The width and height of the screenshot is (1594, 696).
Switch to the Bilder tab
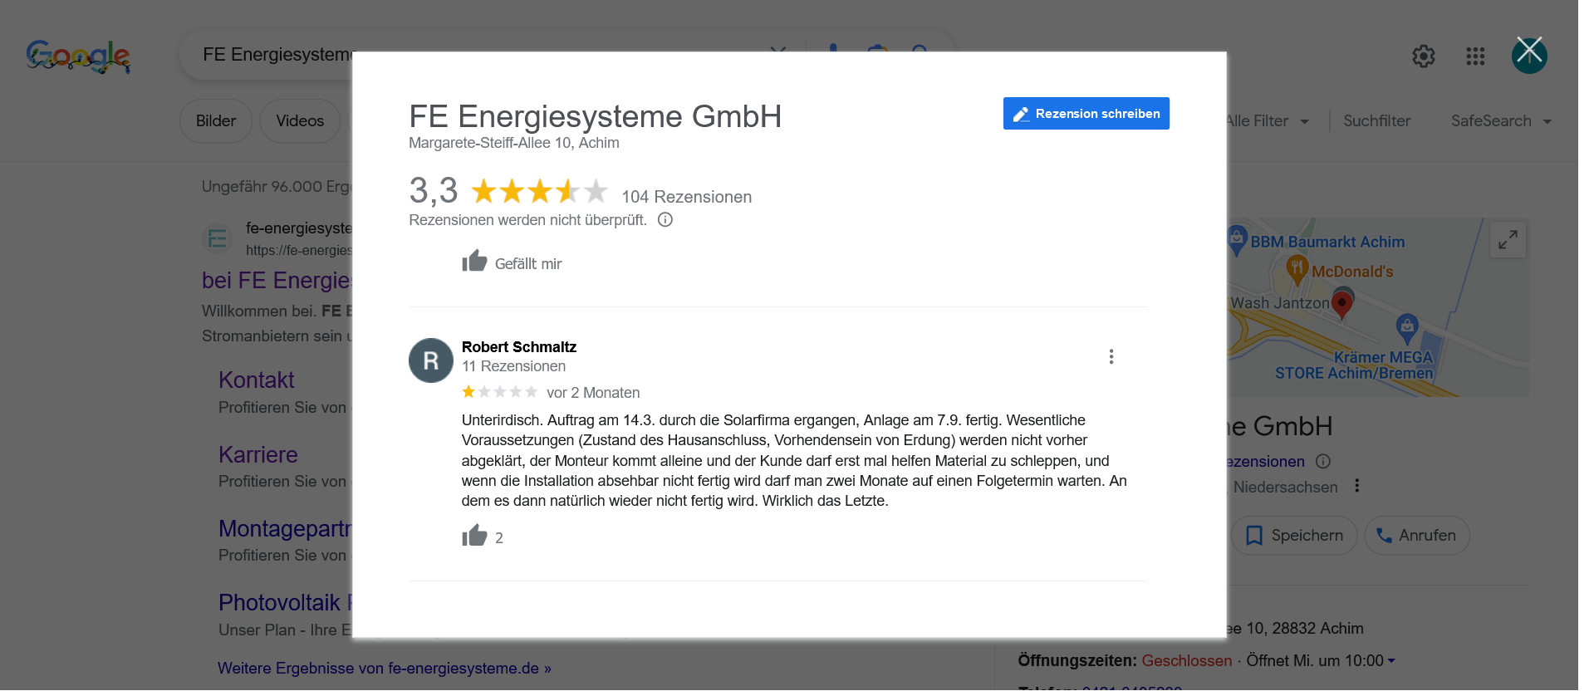click(216, 121)
